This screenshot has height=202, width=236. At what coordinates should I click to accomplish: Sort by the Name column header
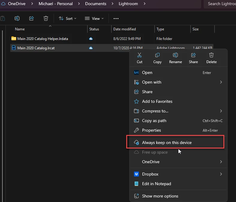click(48, 29)
